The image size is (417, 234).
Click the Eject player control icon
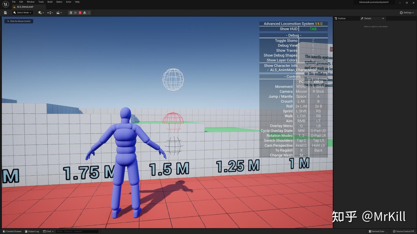pyautogui.click(x=85, y=12)
